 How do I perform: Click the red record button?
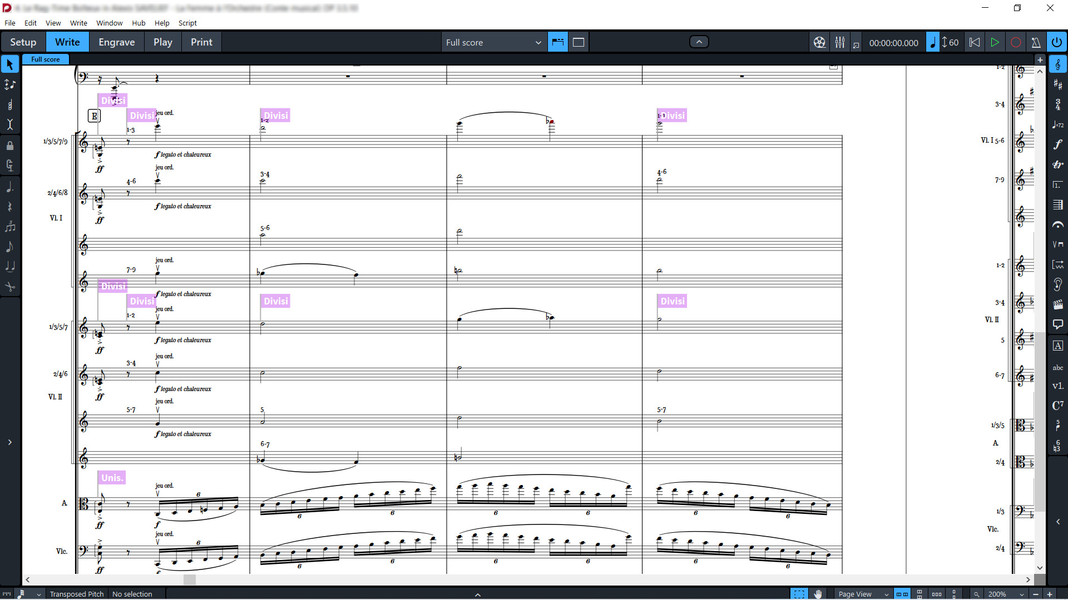pyautogui.click(x=1016, y=42)
